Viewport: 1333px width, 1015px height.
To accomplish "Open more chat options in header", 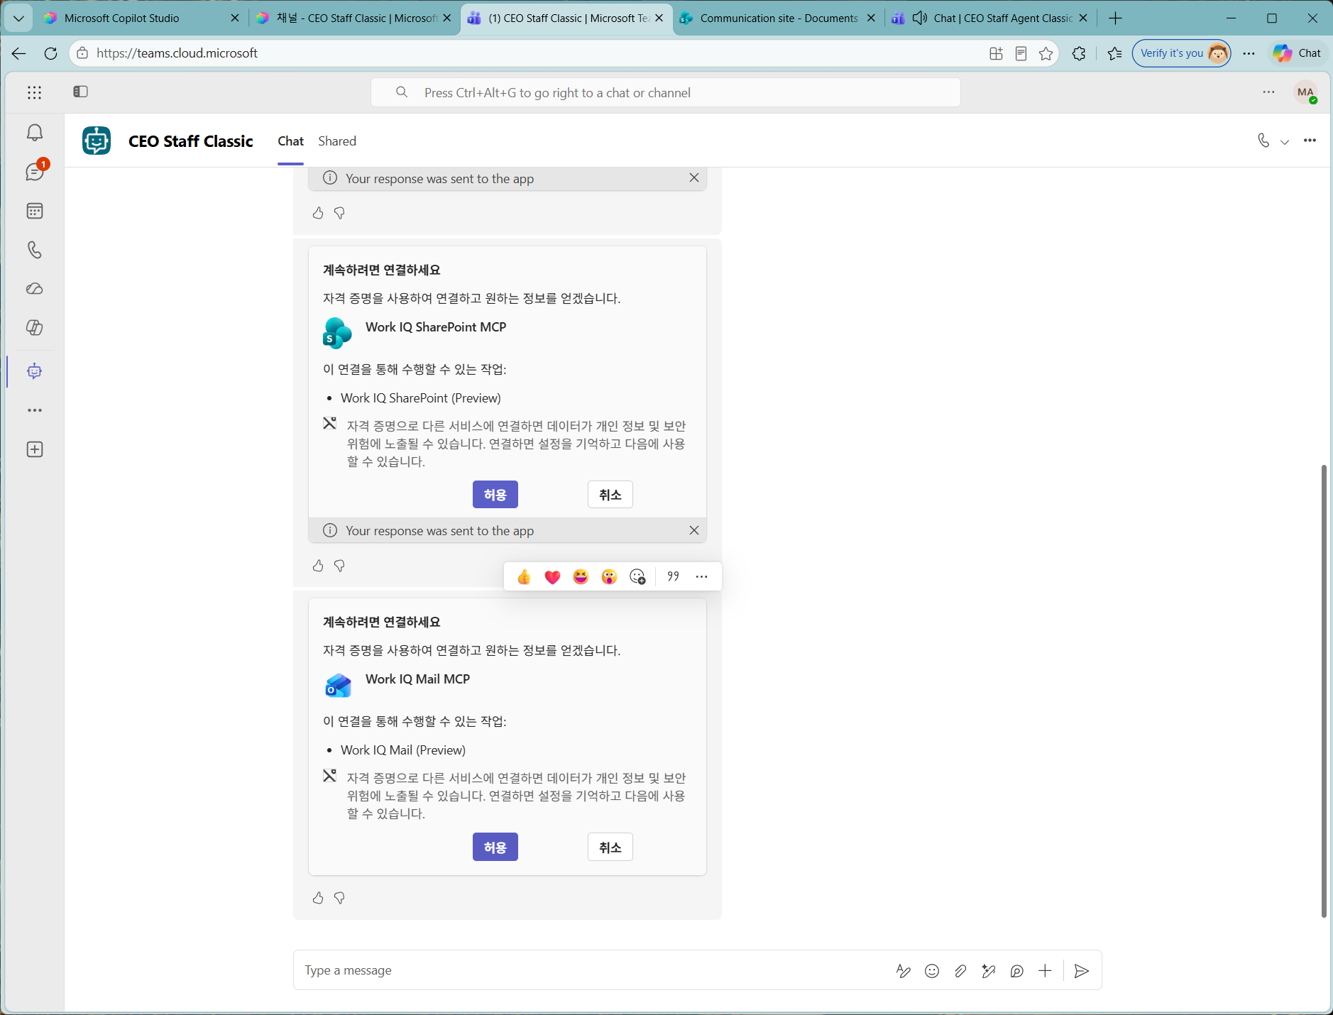I will tap(1310, 141).
